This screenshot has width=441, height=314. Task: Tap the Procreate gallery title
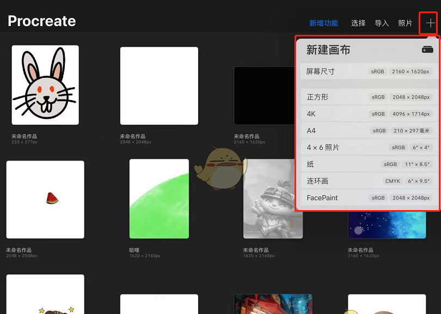[x=42, y=21]
